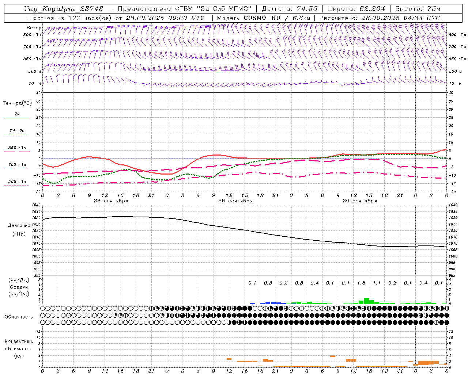Viewport: 468px width, 374px height.
Task: Click the forecast line "Прогноз на 120 часа(ов)"
Action: [70, 18]
